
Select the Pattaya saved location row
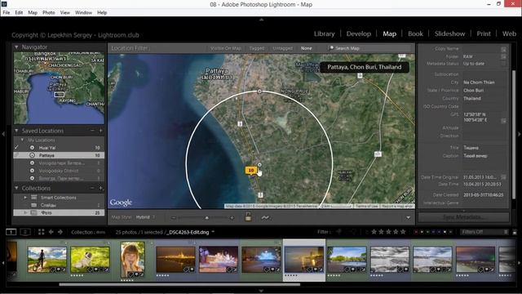pos(59,155)
